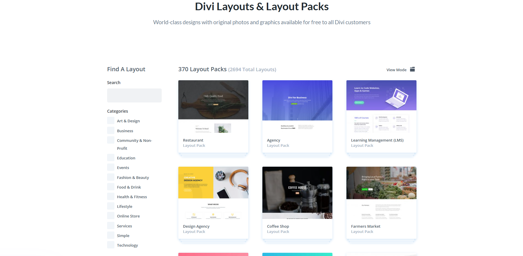Click the View Mode grid icon
Viewport: 523px width, 256px height.
412,69
